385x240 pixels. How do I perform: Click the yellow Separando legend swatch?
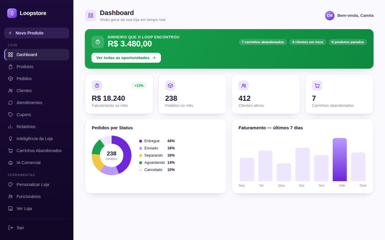[141, 155]
